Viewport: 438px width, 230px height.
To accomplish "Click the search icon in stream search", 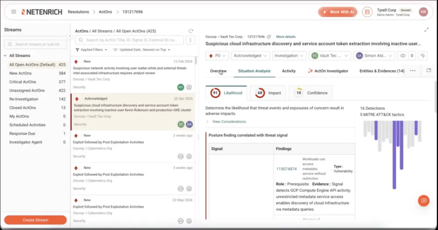I will click(10, 44).
